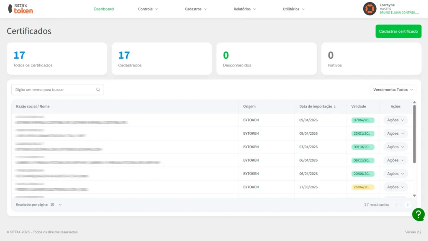Open Ações for row valid 06/11/20..
This screenshot has height=241, width=428.
coord(395,160)
